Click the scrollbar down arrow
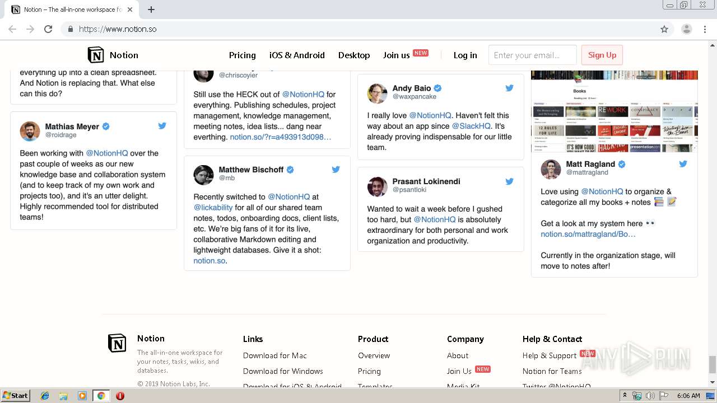The width and height of the screenshot is (717, 403). (x=713, y=383)
